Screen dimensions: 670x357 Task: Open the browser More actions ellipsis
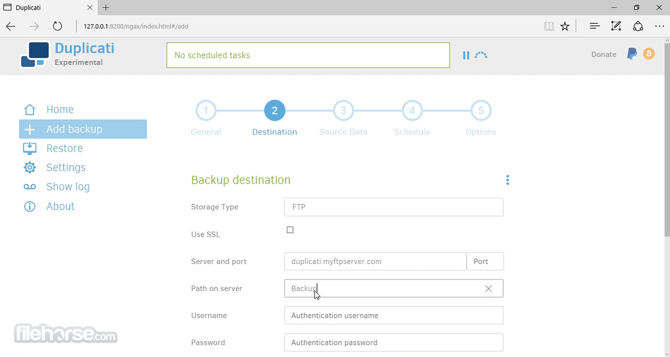[659, 26]
